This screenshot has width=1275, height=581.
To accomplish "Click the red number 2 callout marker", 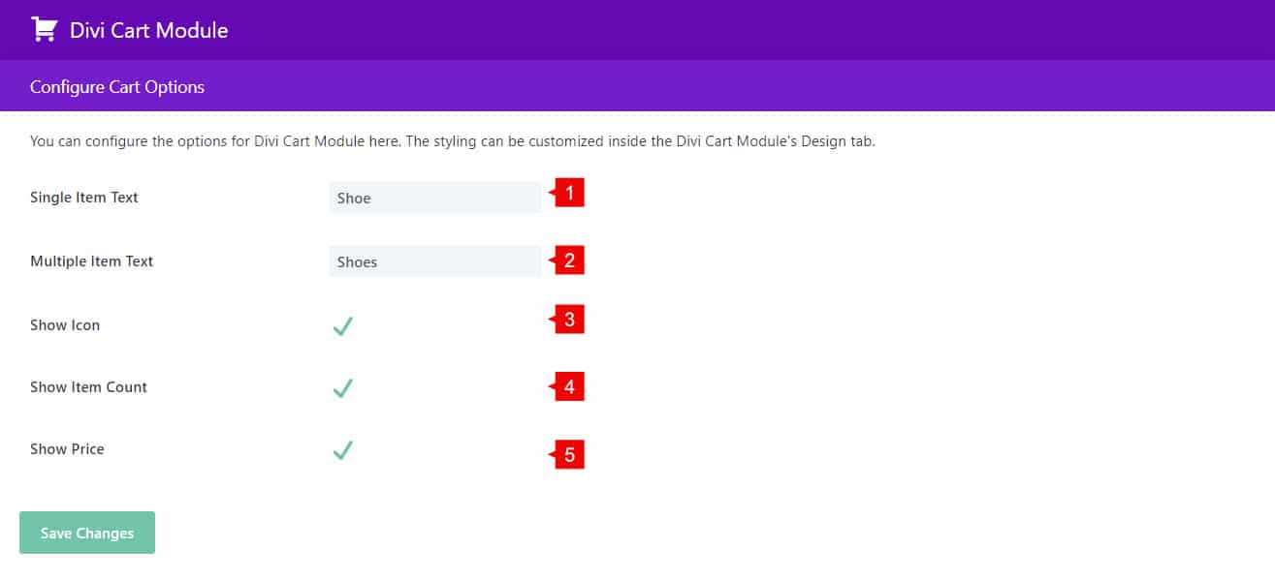I will [569, 260].
